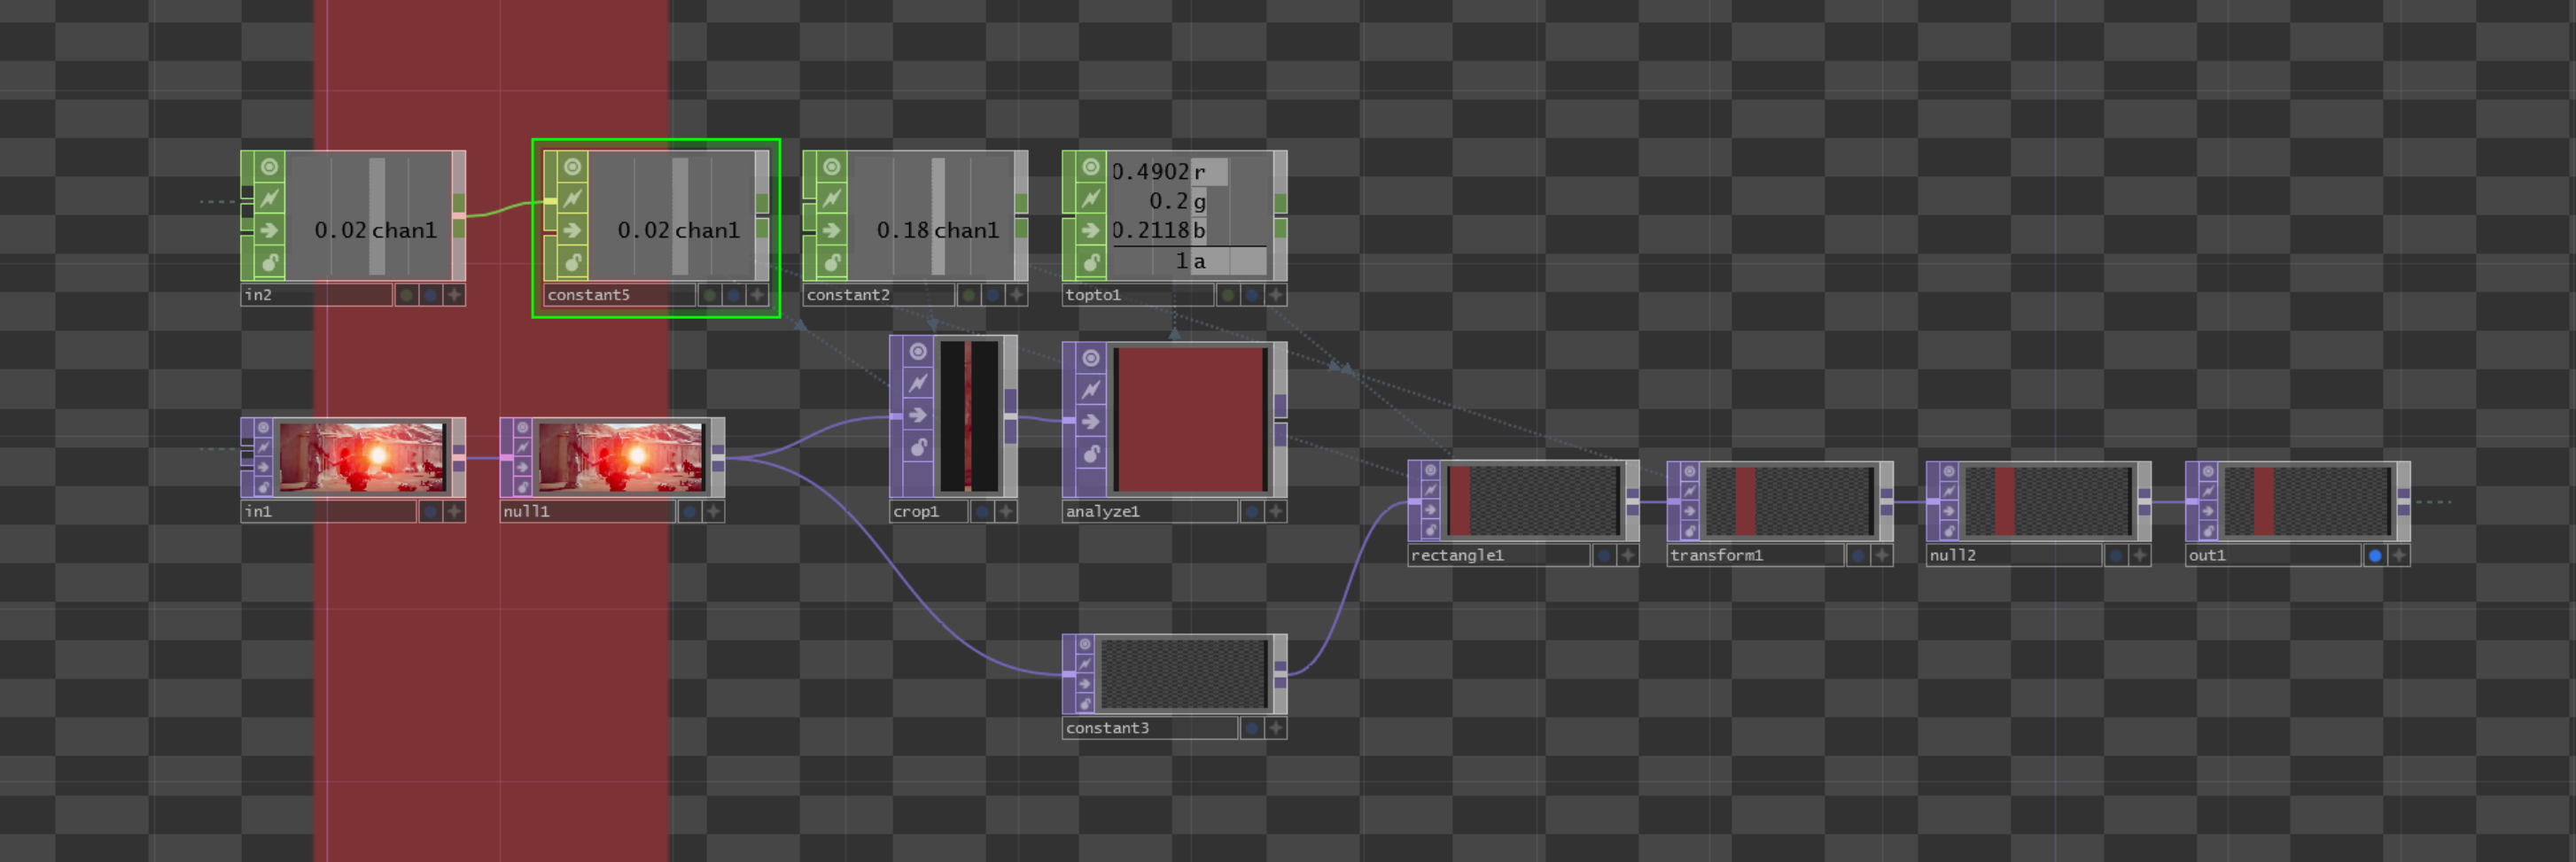The width and height of the screenshot is (2576, 862).
Task: Expand the plus button on constant3
Action: click(x=1276, y=729)
